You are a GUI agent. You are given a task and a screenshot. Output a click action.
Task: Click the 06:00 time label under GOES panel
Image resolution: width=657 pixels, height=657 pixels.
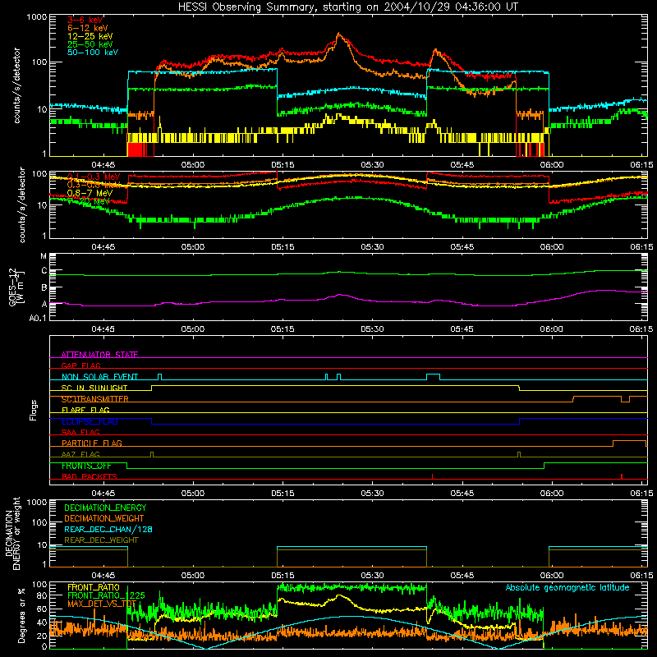click(x=551, y=329)
